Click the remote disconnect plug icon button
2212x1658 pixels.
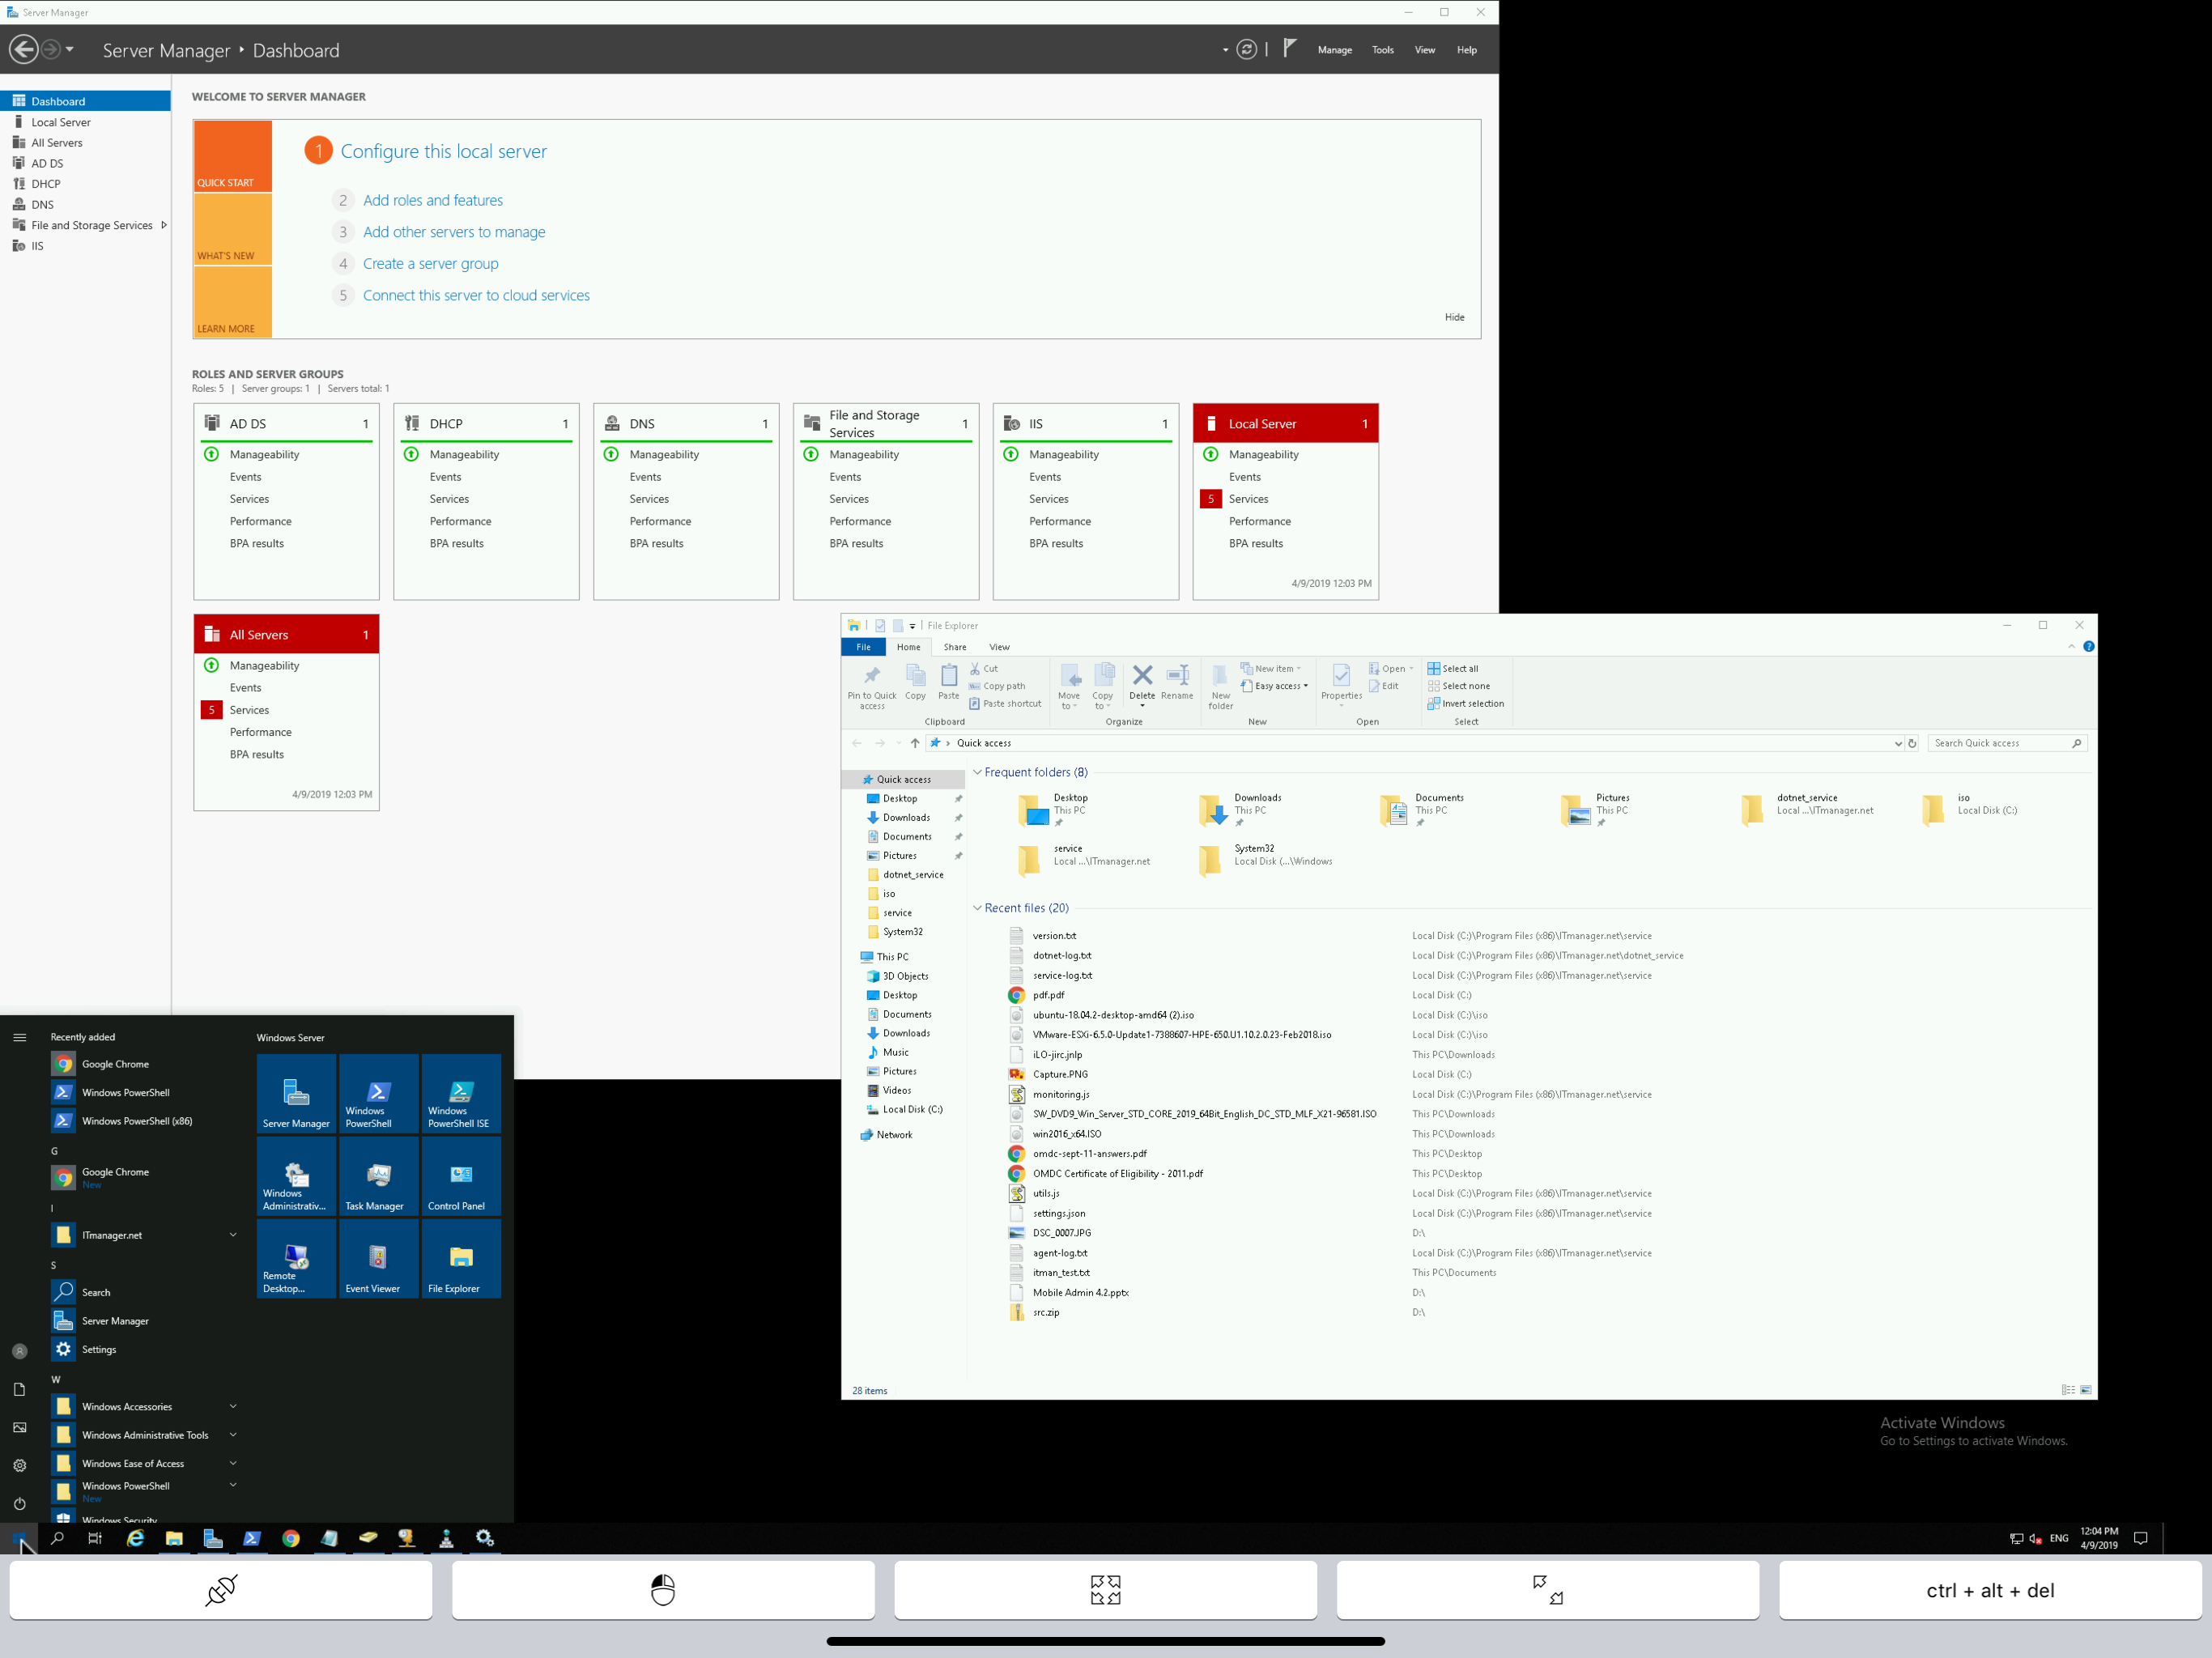221,1590
